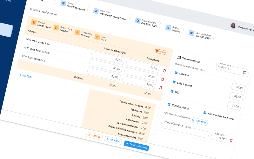Edit exemptions for 5214 22nd Street Ct. E

point(139,83)
